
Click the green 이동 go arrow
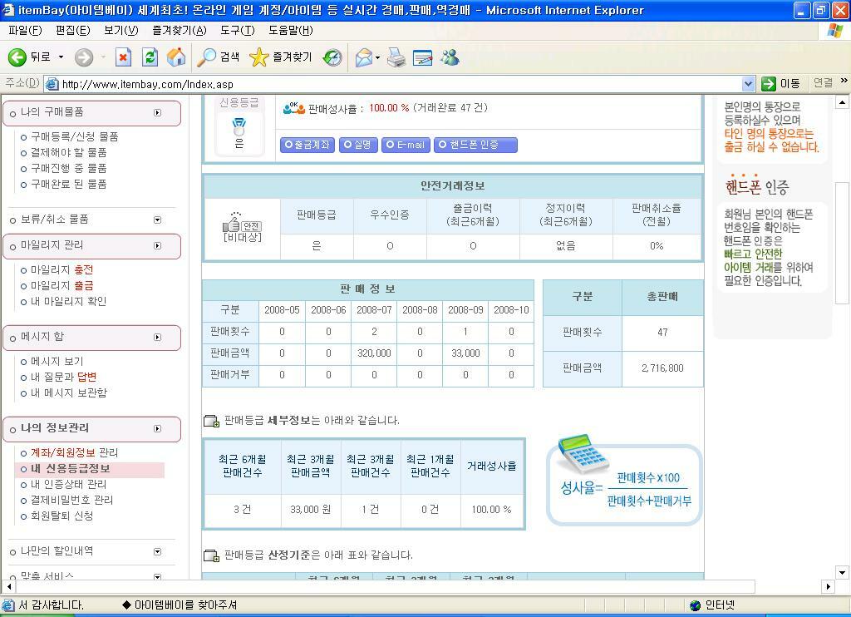(769, 84)
